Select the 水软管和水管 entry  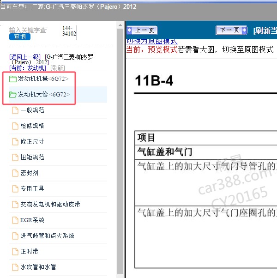point(38,267)
